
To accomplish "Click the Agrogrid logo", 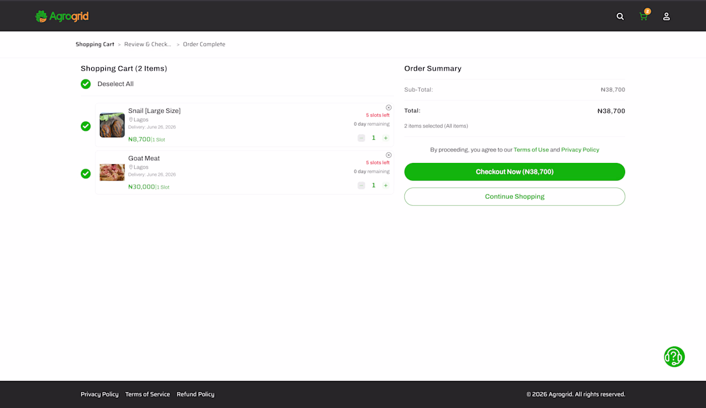I will pos(62,16).
